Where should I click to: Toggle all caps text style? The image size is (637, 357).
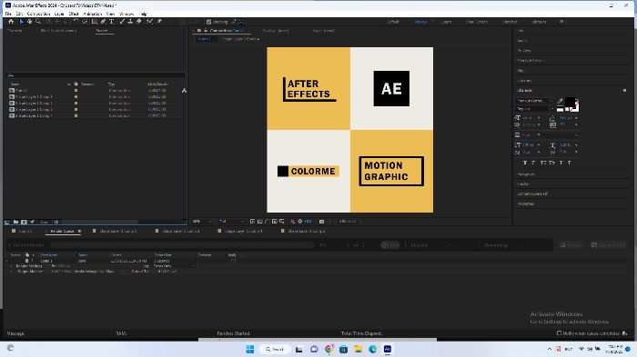tap(543, 163)
